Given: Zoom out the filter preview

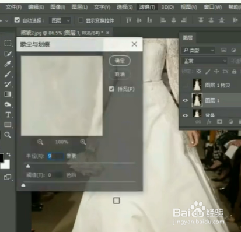Looking at the screenshot, I should (x=40, y=142).
